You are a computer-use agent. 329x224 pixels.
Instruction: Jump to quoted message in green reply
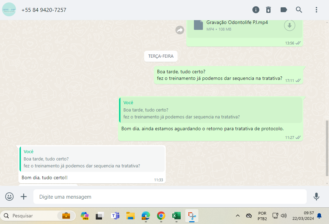[x=211, y=110]
